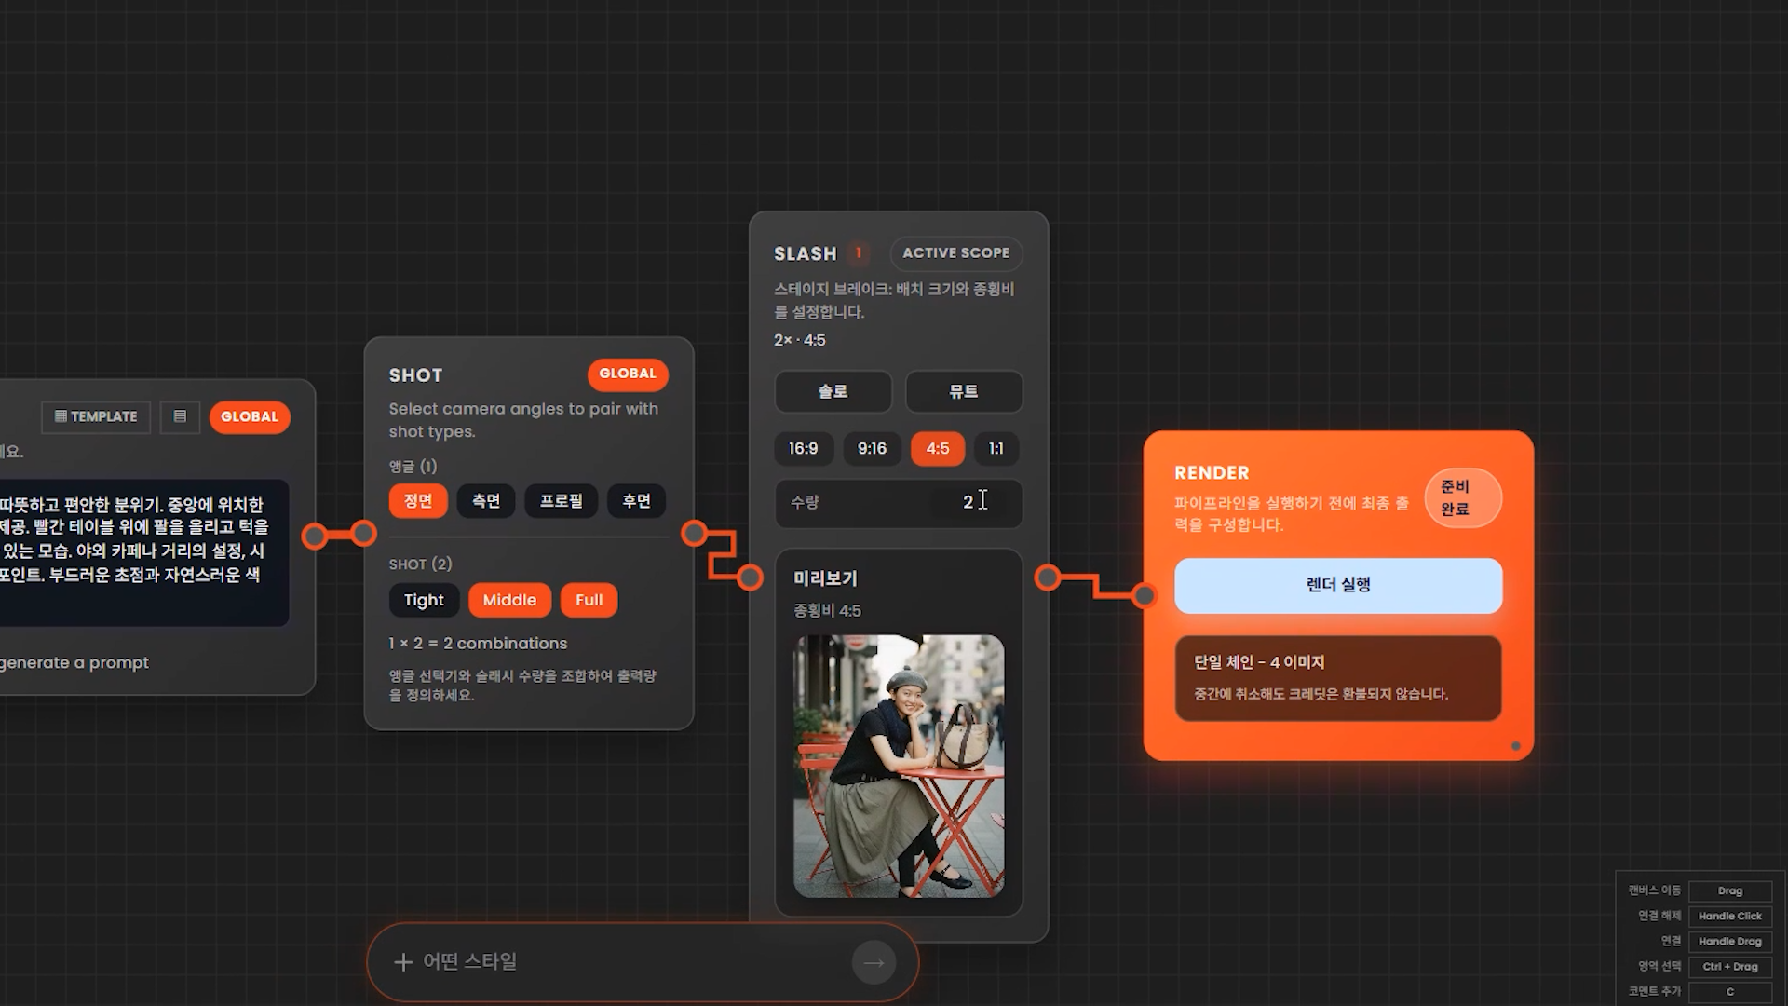This screenshot has height=1006, width=1788.
Task: Click the plus icon in style prompt bar
Action: pos(403,962)
